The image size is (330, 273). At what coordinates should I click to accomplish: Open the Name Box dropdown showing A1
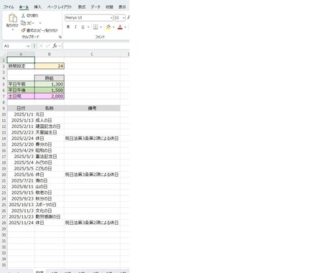coord(28,46)
